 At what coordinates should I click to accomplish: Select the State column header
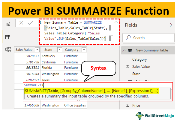point(48,50)
